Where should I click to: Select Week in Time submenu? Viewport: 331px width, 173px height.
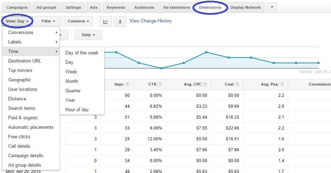tap(82, 72)
